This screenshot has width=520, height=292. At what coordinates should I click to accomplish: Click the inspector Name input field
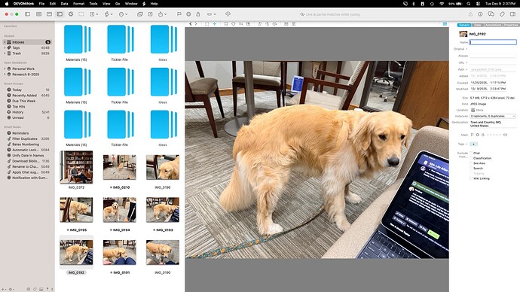[493, 42]
